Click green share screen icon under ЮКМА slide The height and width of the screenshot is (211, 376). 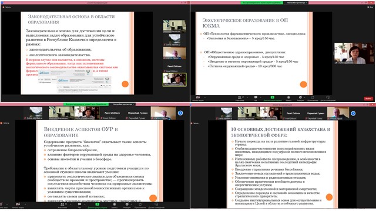click(x=273, y=97)
